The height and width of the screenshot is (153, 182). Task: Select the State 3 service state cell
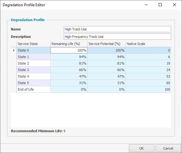pos(34,70)
